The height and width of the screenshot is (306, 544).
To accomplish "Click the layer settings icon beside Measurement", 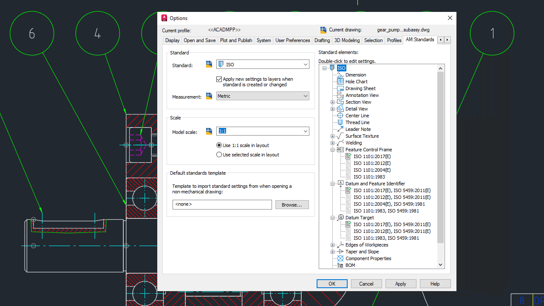I will coord(209,96).
